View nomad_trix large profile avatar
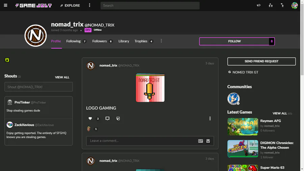The image size is (304, 171). [x=35, y=35]
